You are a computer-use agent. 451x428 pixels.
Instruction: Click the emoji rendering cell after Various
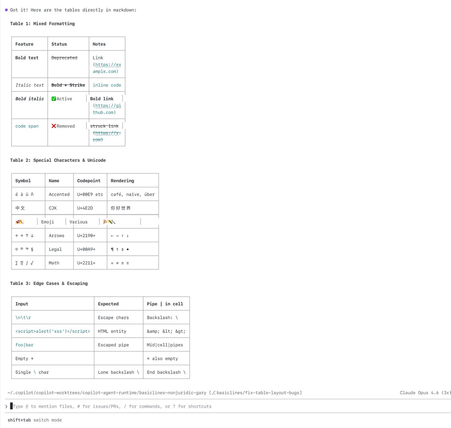109,222
